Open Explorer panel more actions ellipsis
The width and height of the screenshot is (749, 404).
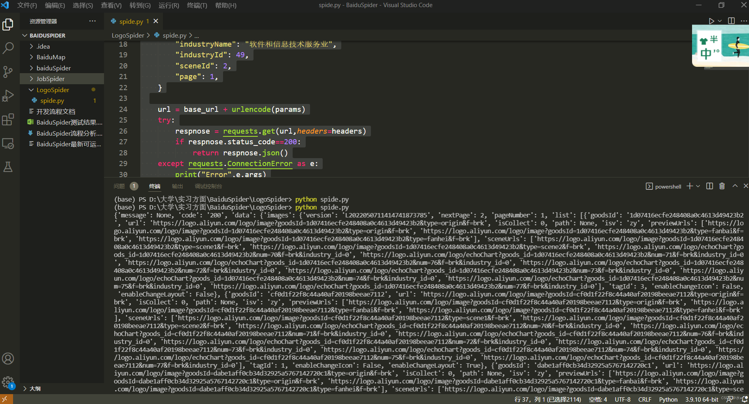(x=93, y=21)
